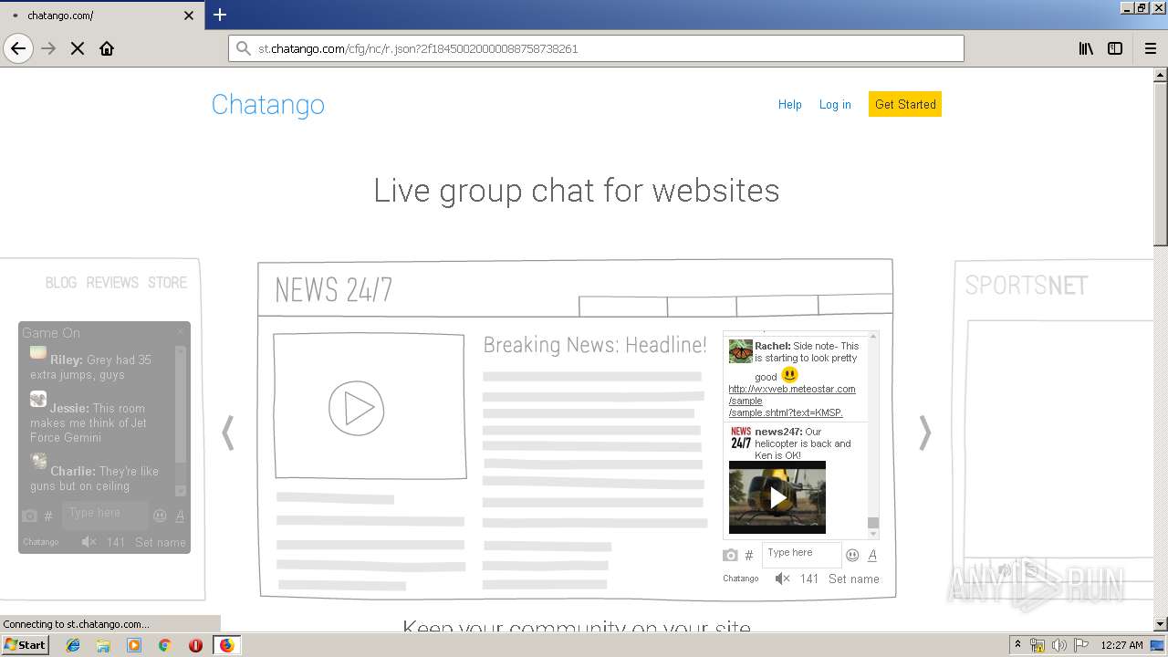Click the address bar URL field
This screenshot has width=1168, height=657.
(596, 48)
